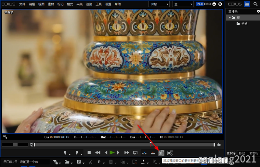The width and height of the screenshot is (260, 167).
Task: Click the shuttle slider beside the scrub bar
Action: (x=15, y=145)
